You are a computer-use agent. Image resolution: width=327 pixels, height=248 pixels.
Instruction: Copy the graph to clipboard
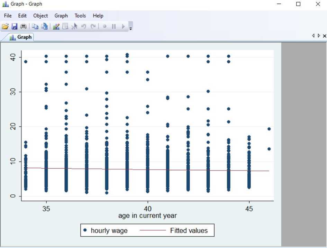(36, 26)
